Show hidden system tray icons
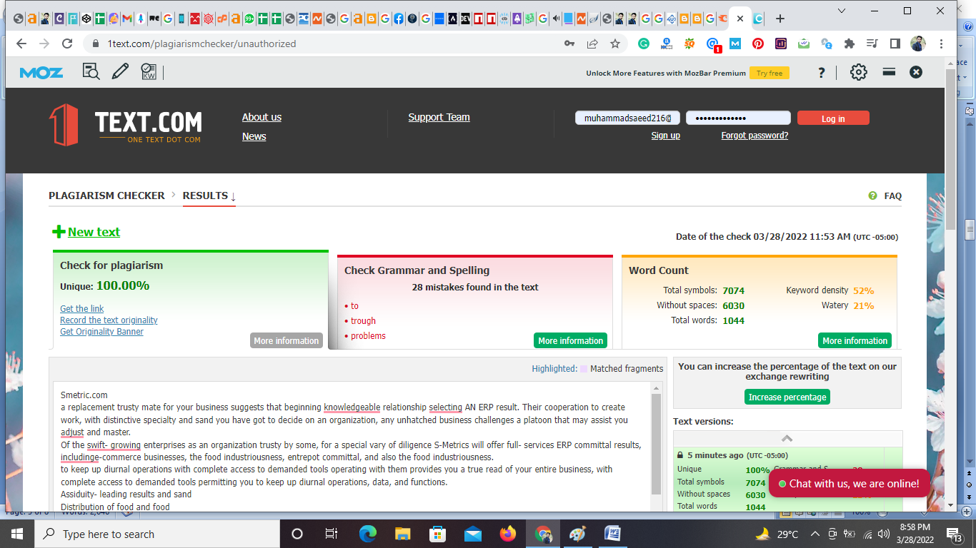976x548 pixels. [x=815, y=534]
